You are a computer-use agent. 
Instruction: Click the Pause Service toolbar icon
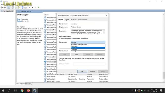click(x=36, y=7)
